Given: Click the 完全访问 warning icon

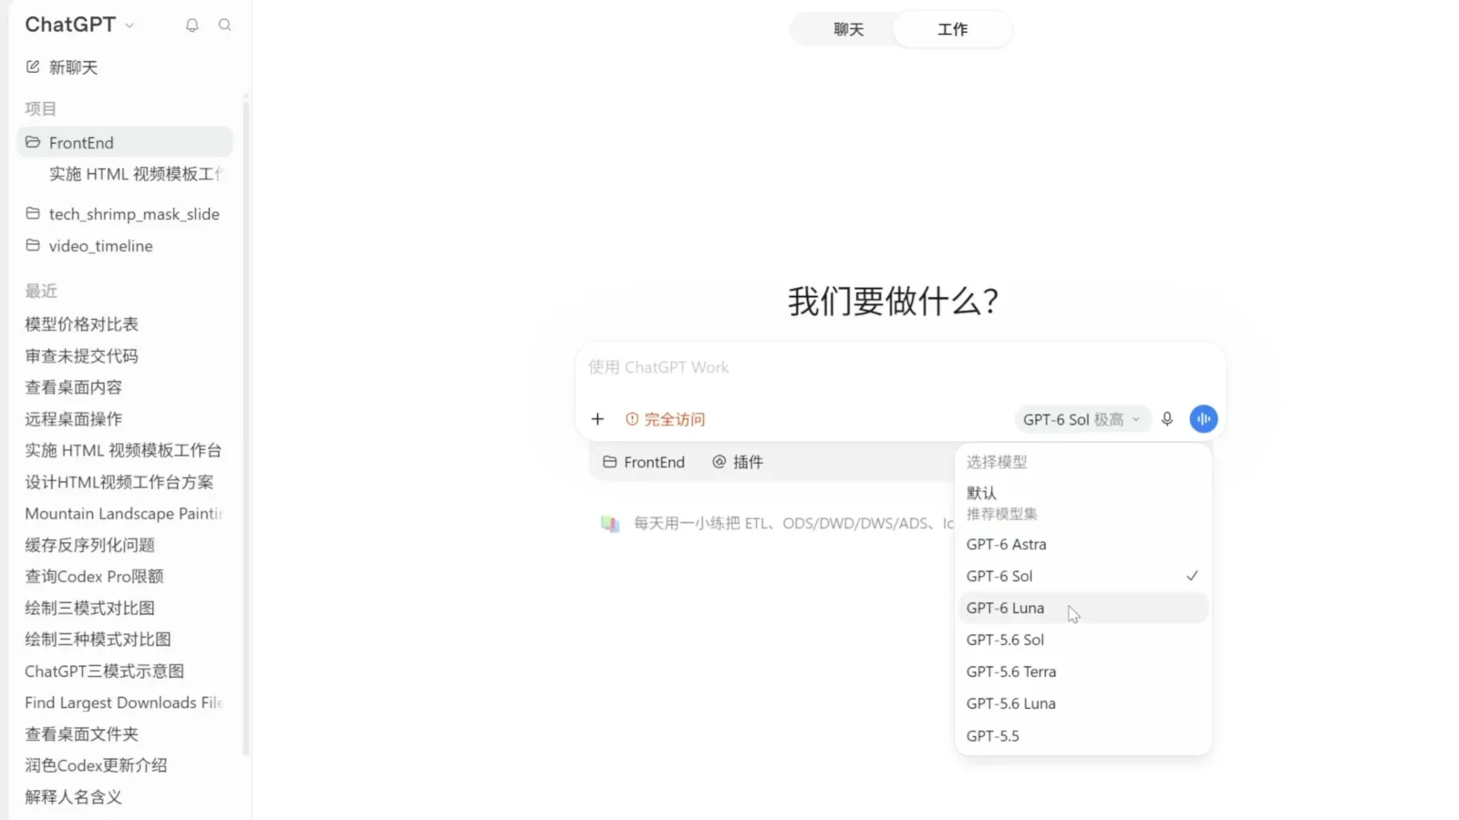Looking at the screenshot, I should point(631,419).
